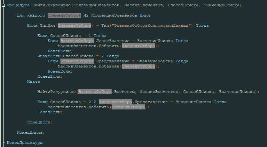Click СпособПоиска on the ИначеЕсли line
Viewport: 267px width, 147px height.
[78, 56]
